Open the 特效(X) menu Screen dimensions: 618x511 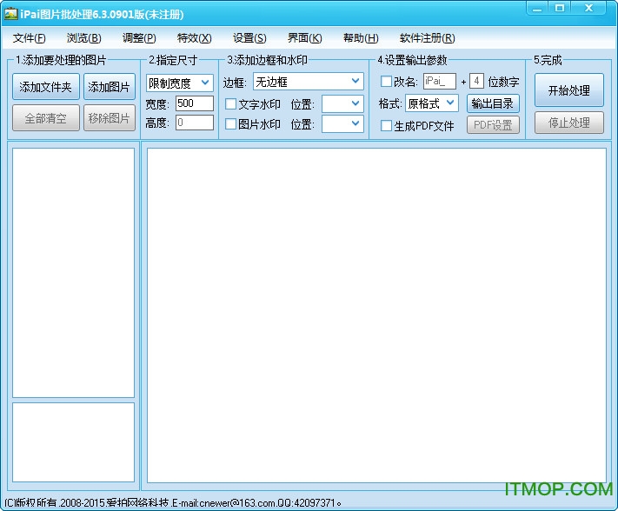point(195,38)
